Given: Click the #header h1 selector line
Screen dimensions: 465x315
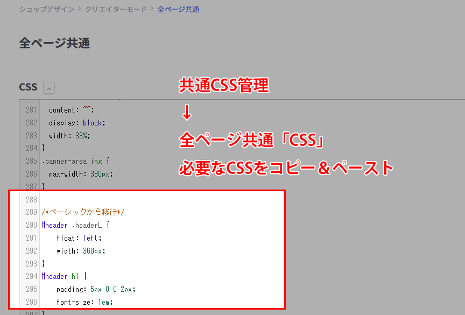Looking at the screenshot, I should [64, 276].
